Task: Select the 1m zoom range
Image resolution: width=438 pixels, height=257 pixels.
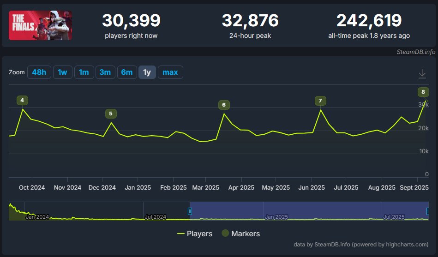Action: 84,72
